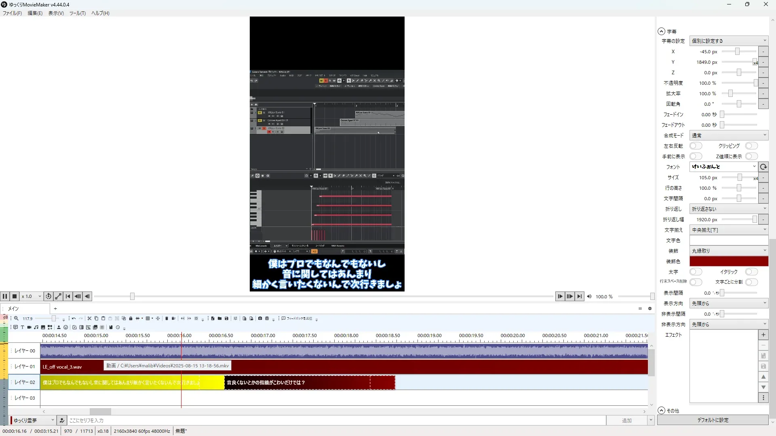Click the dark red 装飾色 color swatch
Viewport: 776px width, 436px height.
728,261
